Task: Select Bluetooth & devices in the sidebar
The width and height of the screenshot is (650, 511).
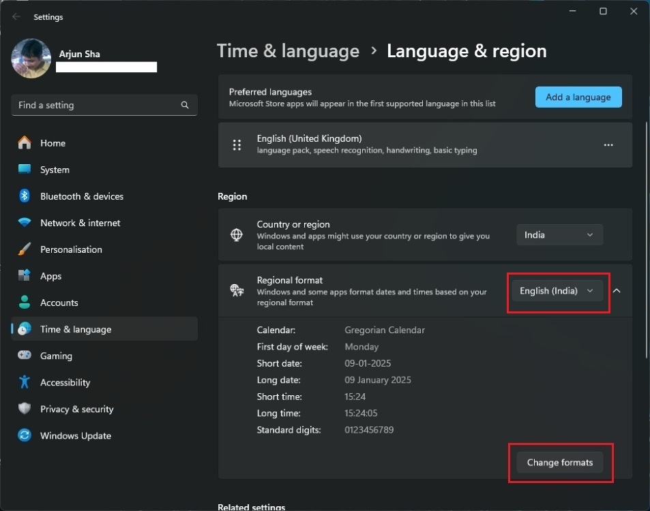Action: tap(81, 196)
